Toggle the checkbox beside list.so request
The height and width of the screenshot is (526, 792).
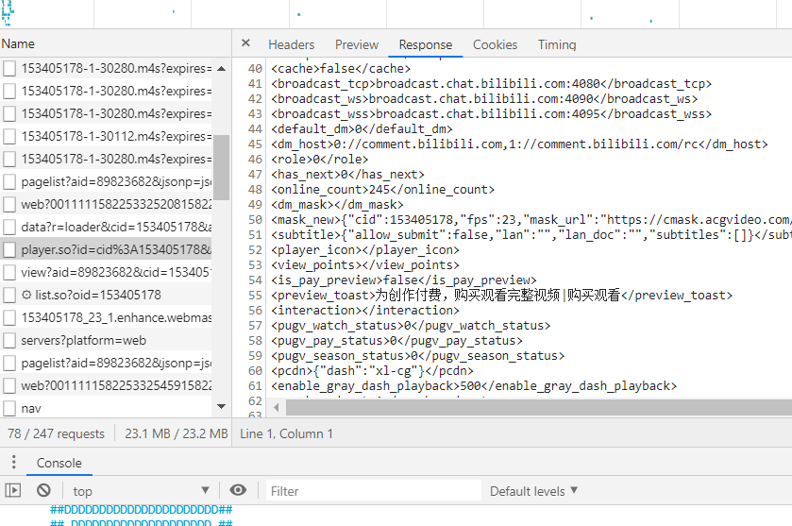[9, 295]
